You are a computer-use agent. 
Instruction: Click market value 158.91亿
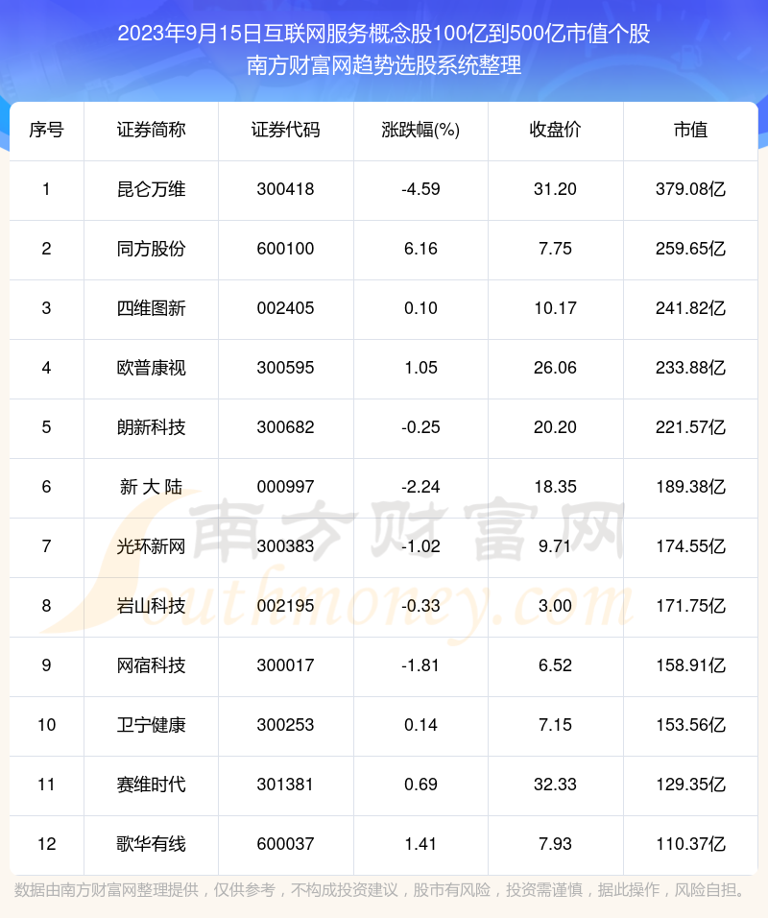(x=691, y=665)
